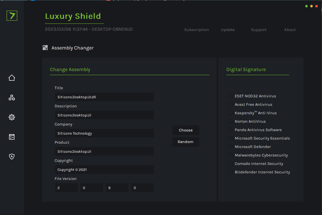Click the Assembly Changer grid icon
322x215 pixels.
pyautogui.click(x=45, y=48)
